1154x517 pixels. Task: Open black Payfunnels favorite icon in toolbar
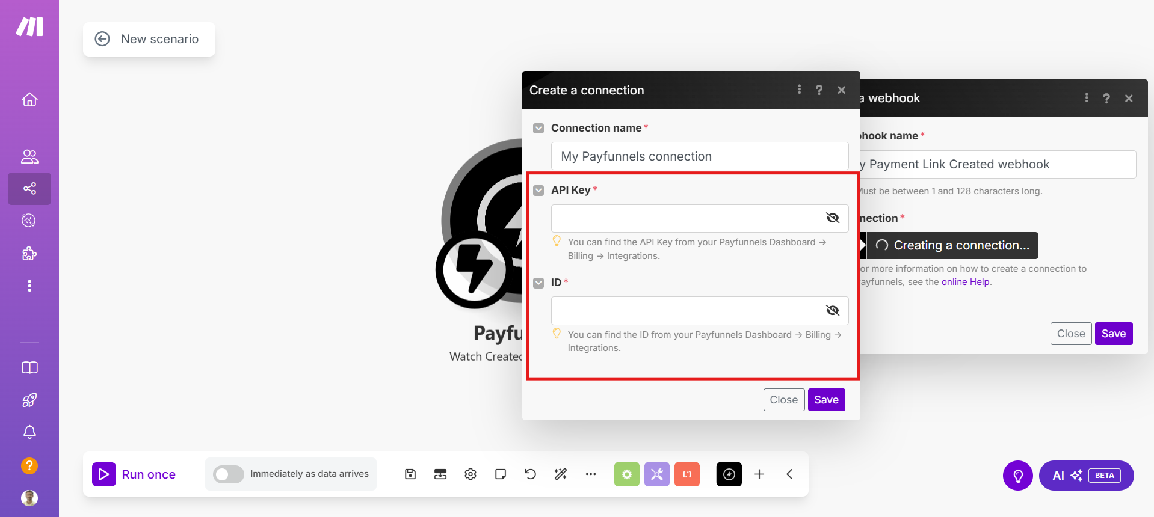[729, 474]
